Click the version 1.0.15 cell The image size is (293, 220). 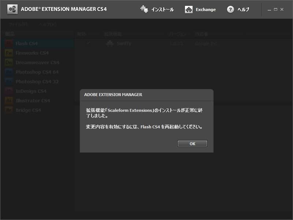pos(176,44)
